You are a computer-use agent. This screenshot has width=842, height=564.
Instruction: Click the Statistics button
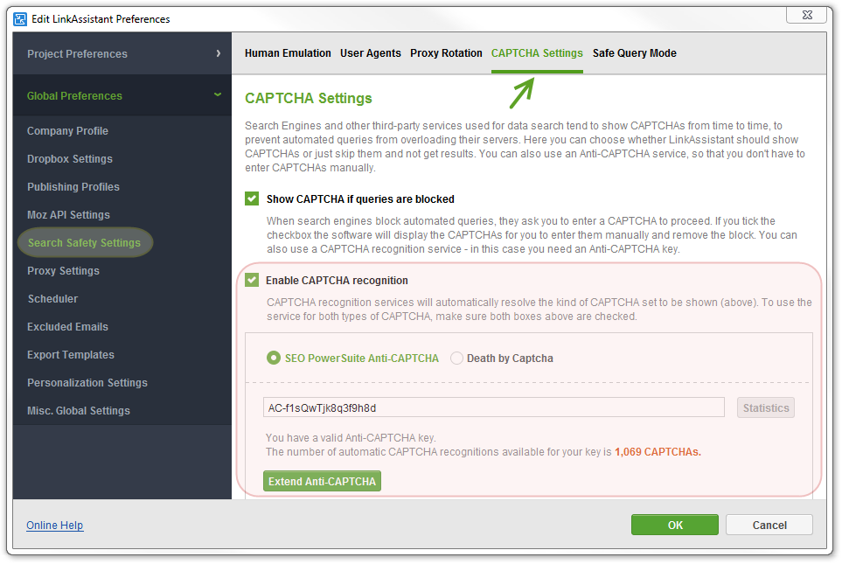766,407
